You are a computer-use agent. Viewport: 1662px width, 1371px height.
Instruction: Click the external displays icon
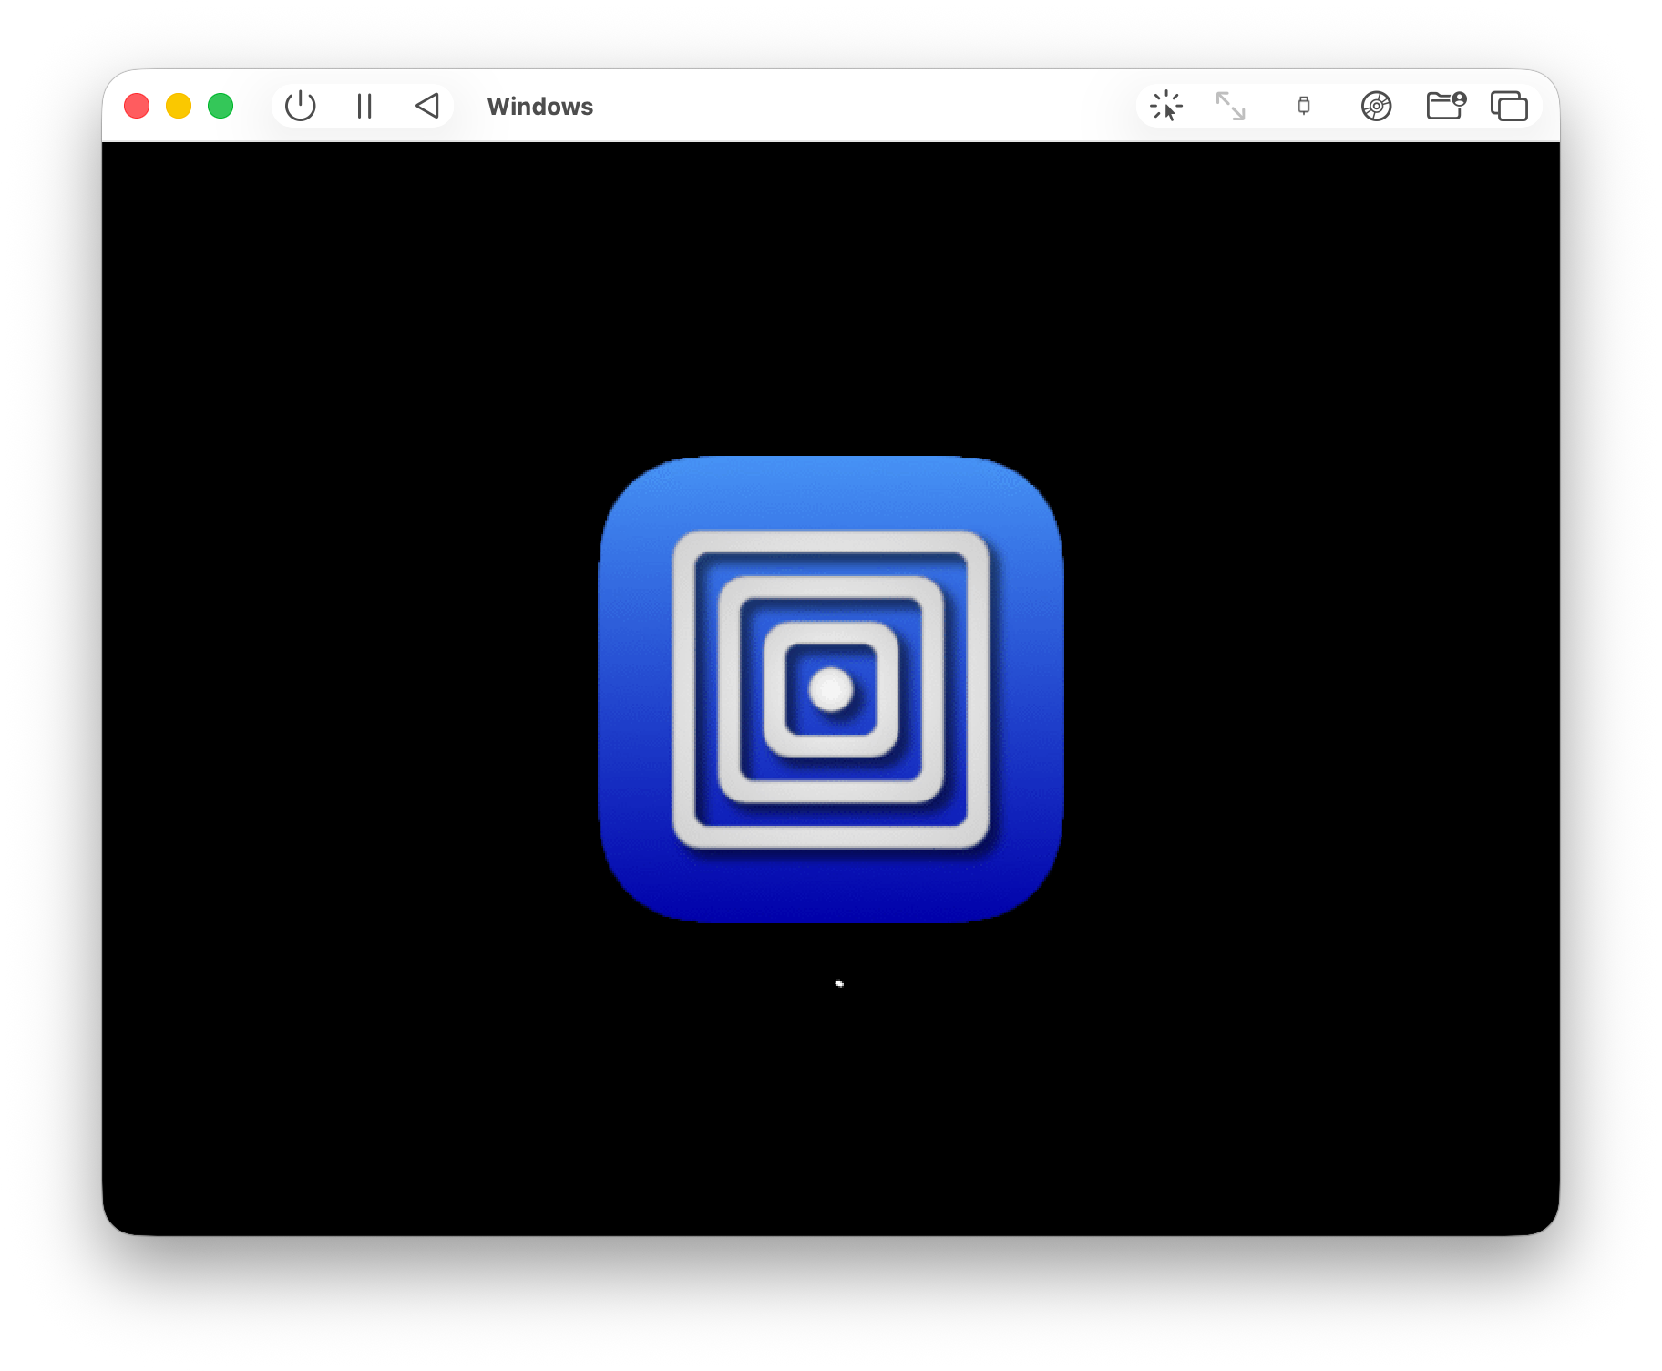1510,107
